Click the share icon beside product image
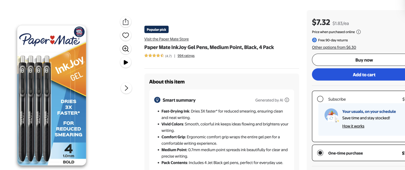This screenshot has width=405, height=170. pos(126,22)
